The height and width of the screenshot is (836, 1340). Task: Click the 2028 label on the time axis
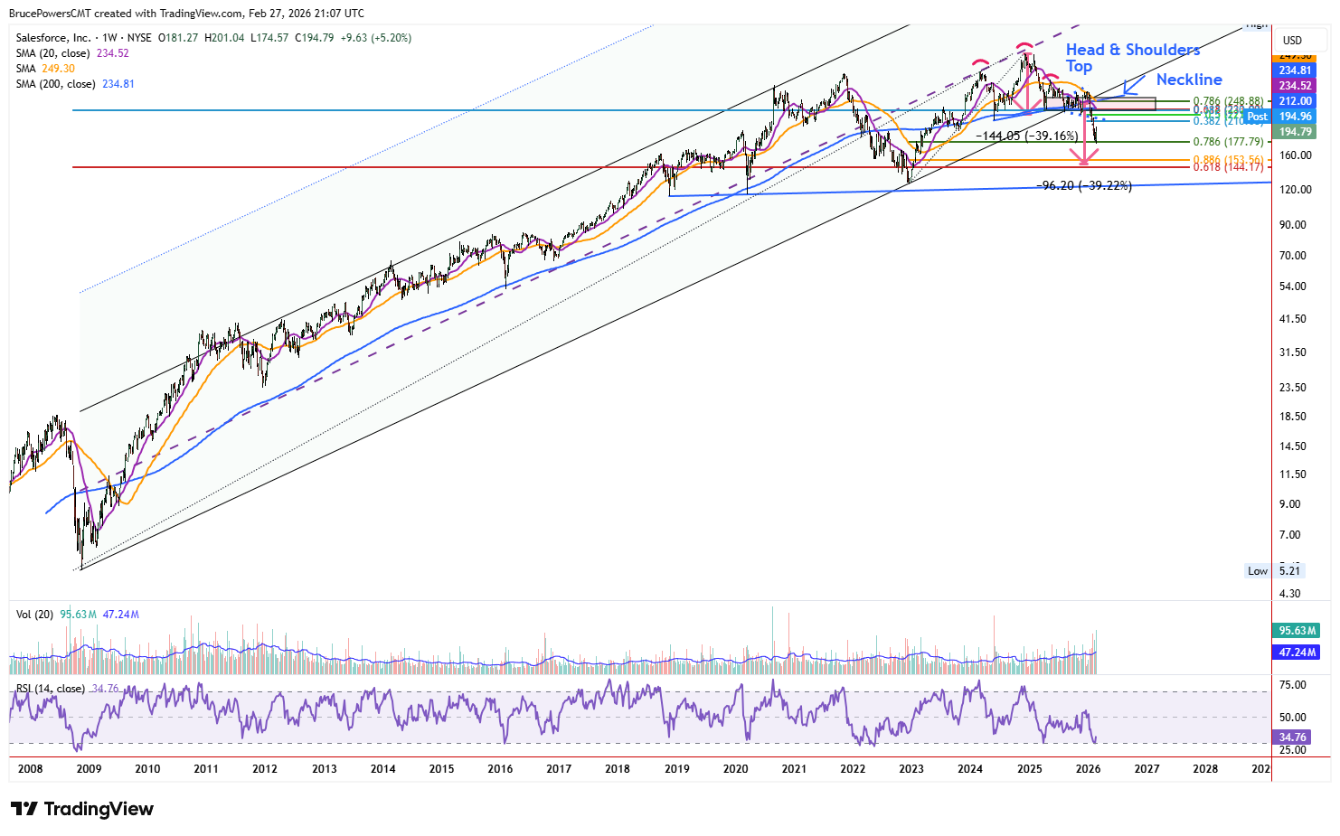[1205, 769]
